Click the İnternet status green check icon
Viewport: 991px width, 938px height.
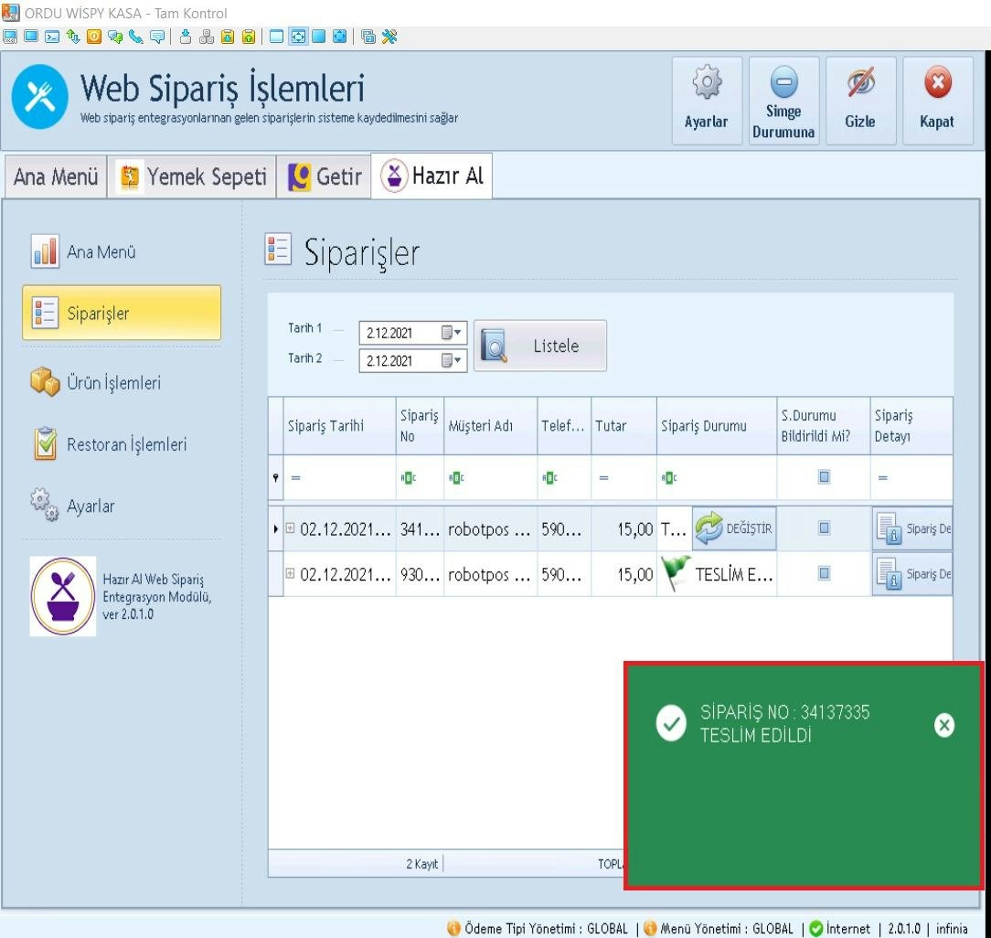[816, 929]
